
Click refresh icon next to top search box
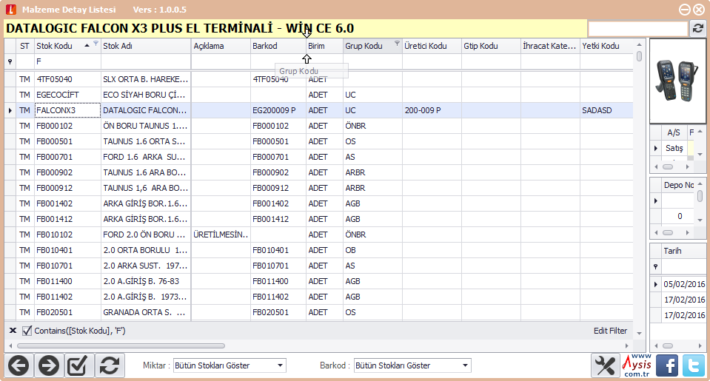697,29
